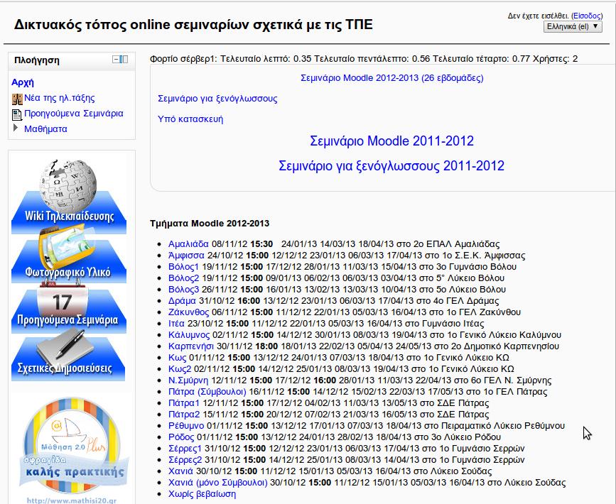Open the Ρέθυμνο class link
Image resolution: width=616 pixels, height=504 pixels.
tap(186, 426)
